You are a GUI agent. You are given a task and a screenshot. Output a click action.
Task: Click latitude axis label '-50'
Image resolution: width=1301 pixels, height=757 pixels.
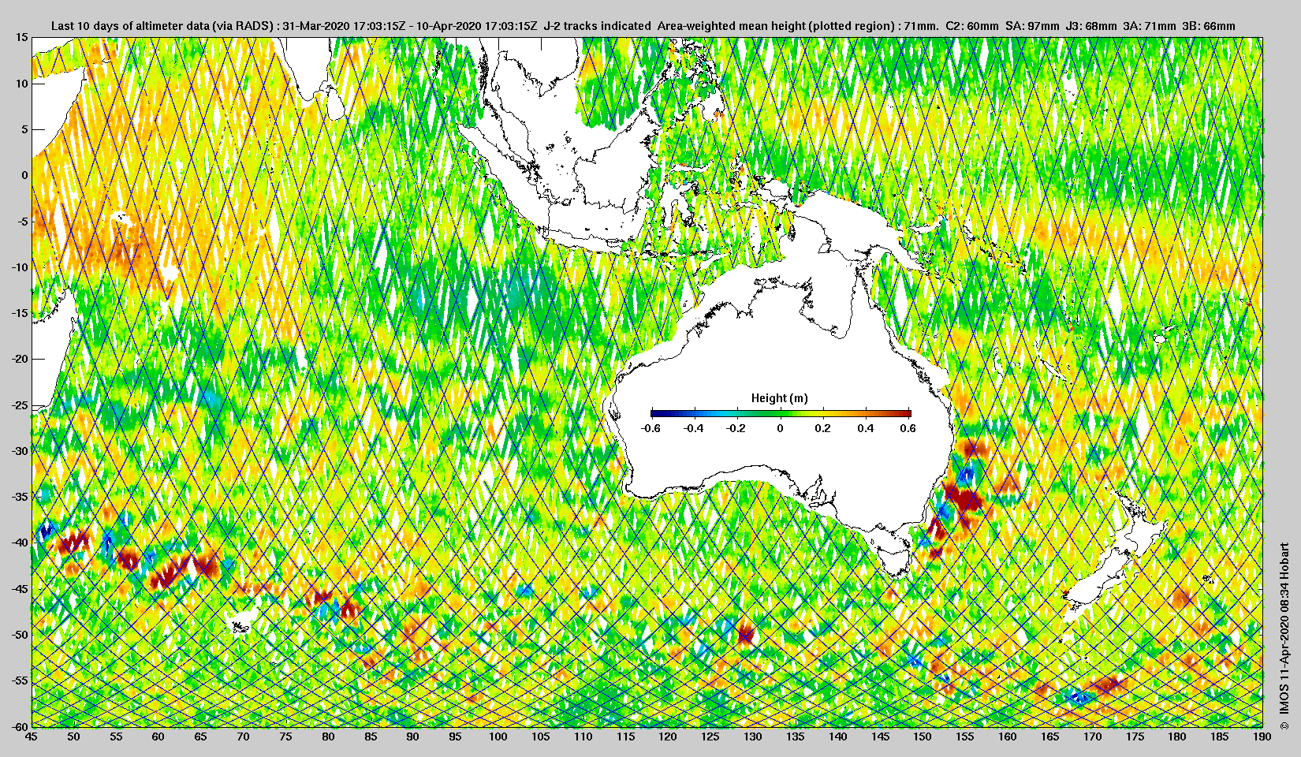(20, 635)
